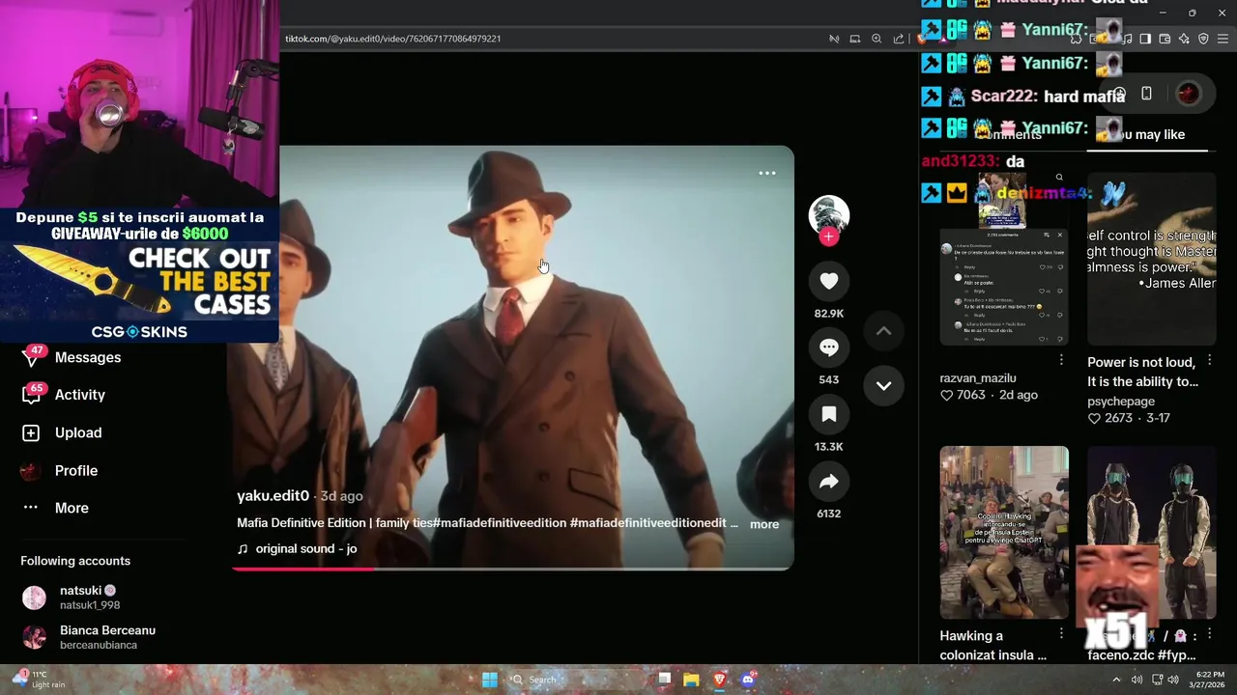This screenshot has width=1237, height=695.
Task: Like the Mafia video with the heart icon
Action: click(x=828, y=281)
